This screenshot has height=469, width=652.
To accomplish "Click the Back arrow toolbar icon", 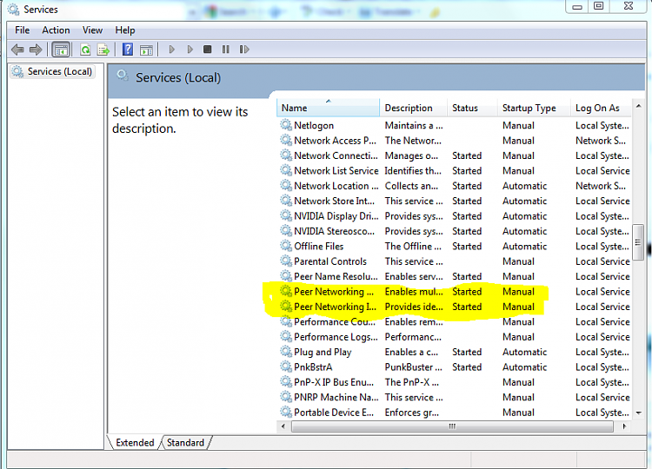I will point(17,50).
